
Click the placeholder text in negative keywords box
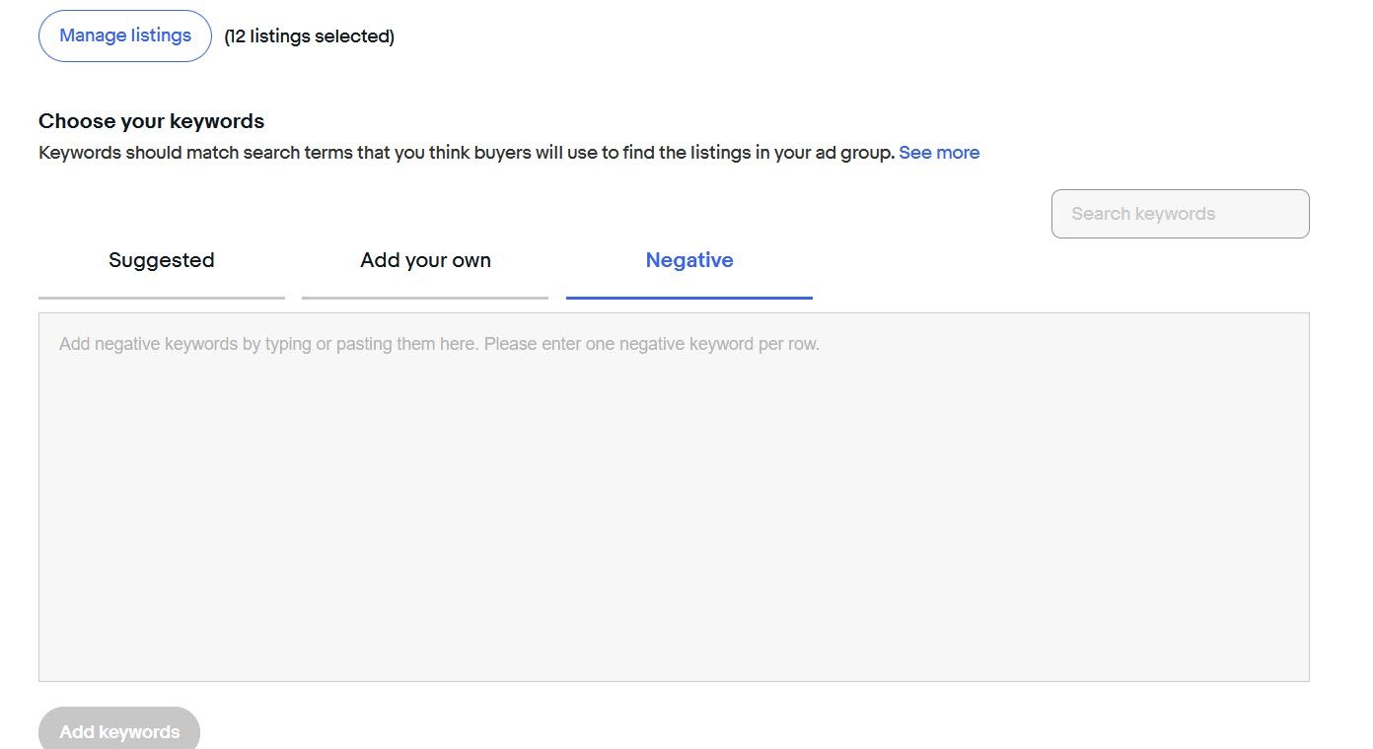click(439, 345)
